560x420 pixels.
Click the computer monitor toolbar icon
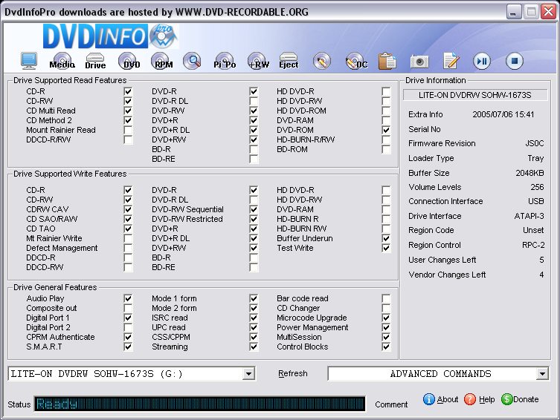coord(28,61)
